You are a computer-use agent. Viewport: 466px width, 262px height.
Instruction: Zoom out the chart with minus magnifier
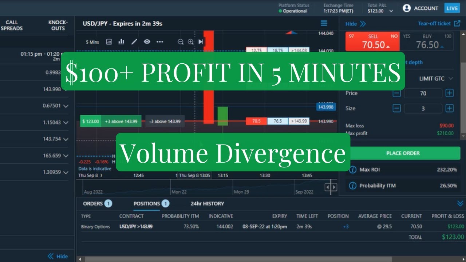point(181,42)
